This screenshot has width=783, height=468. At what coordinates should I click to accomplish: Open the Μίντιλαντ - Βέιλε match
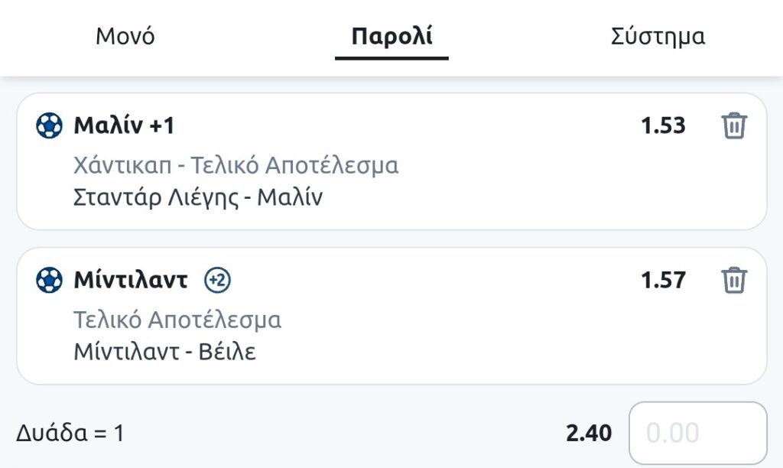(164, 352)
